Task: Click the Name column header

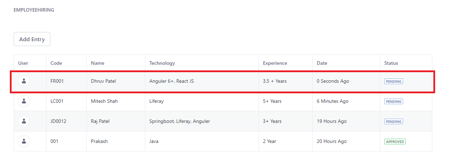Action: coord(97,63)
